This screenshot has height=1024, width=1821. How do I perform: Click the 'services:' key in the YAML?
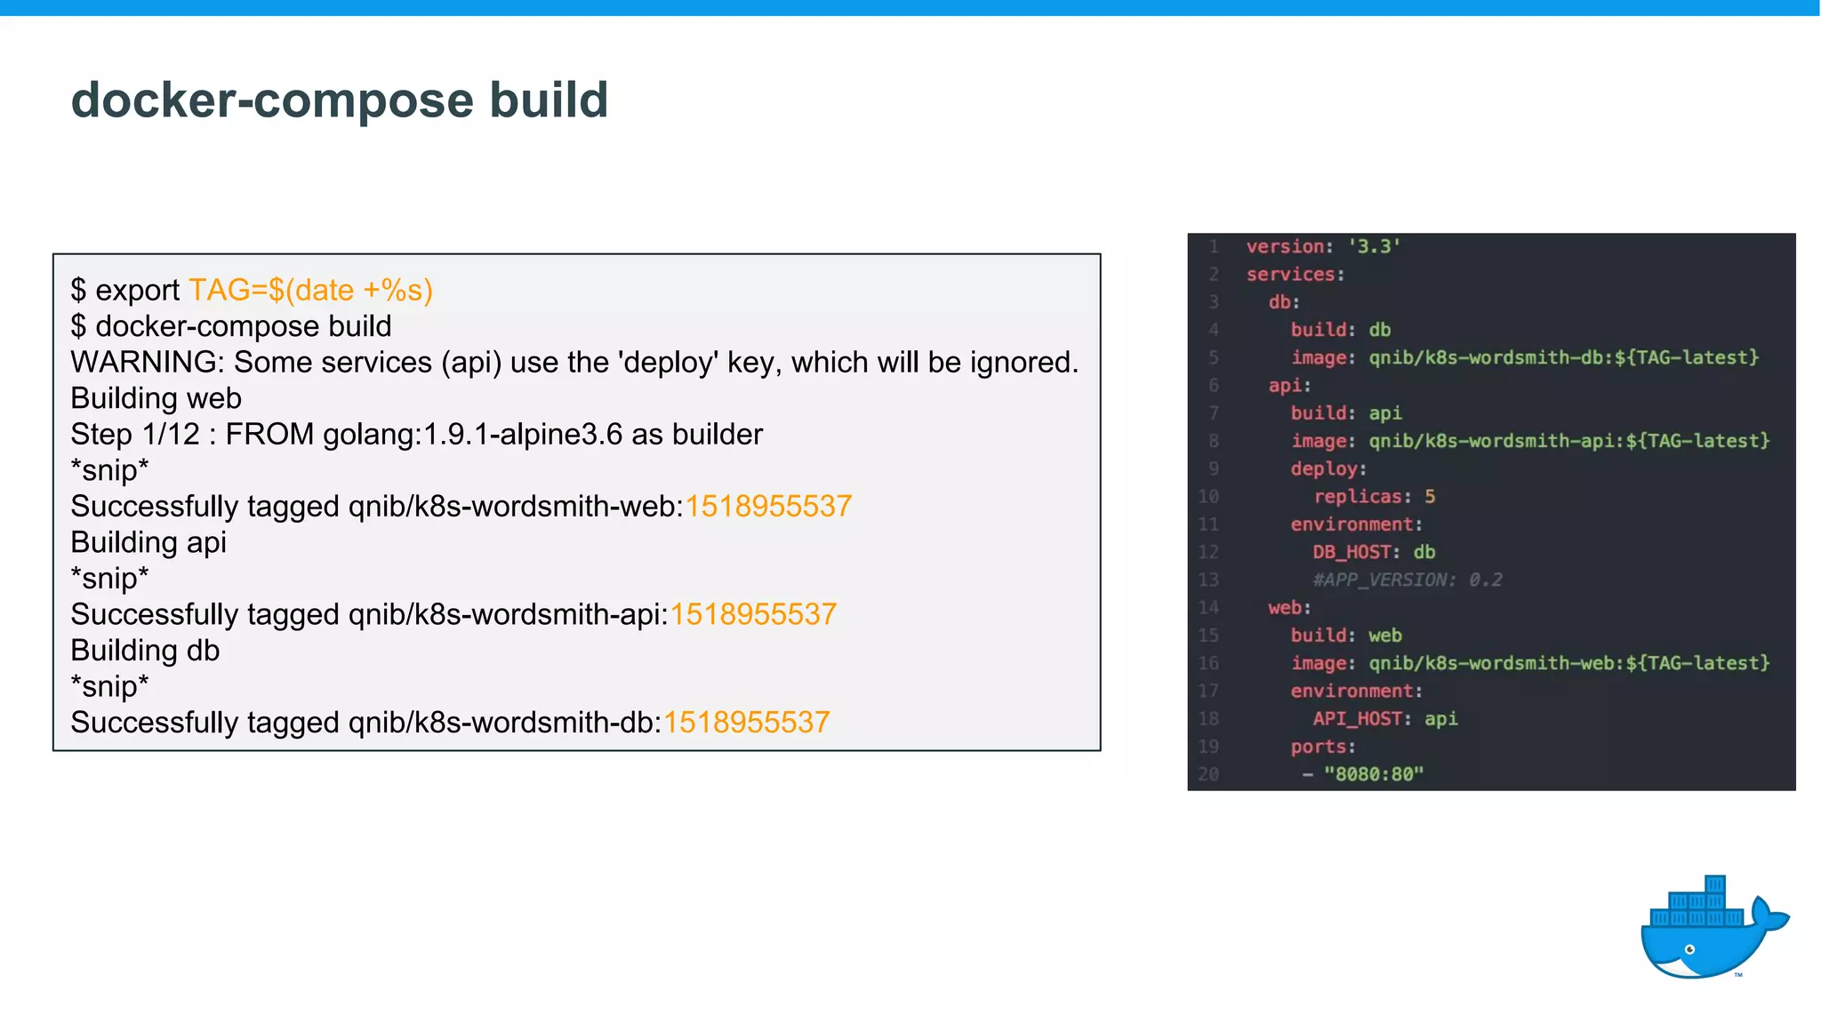(x=1296, y=274)
